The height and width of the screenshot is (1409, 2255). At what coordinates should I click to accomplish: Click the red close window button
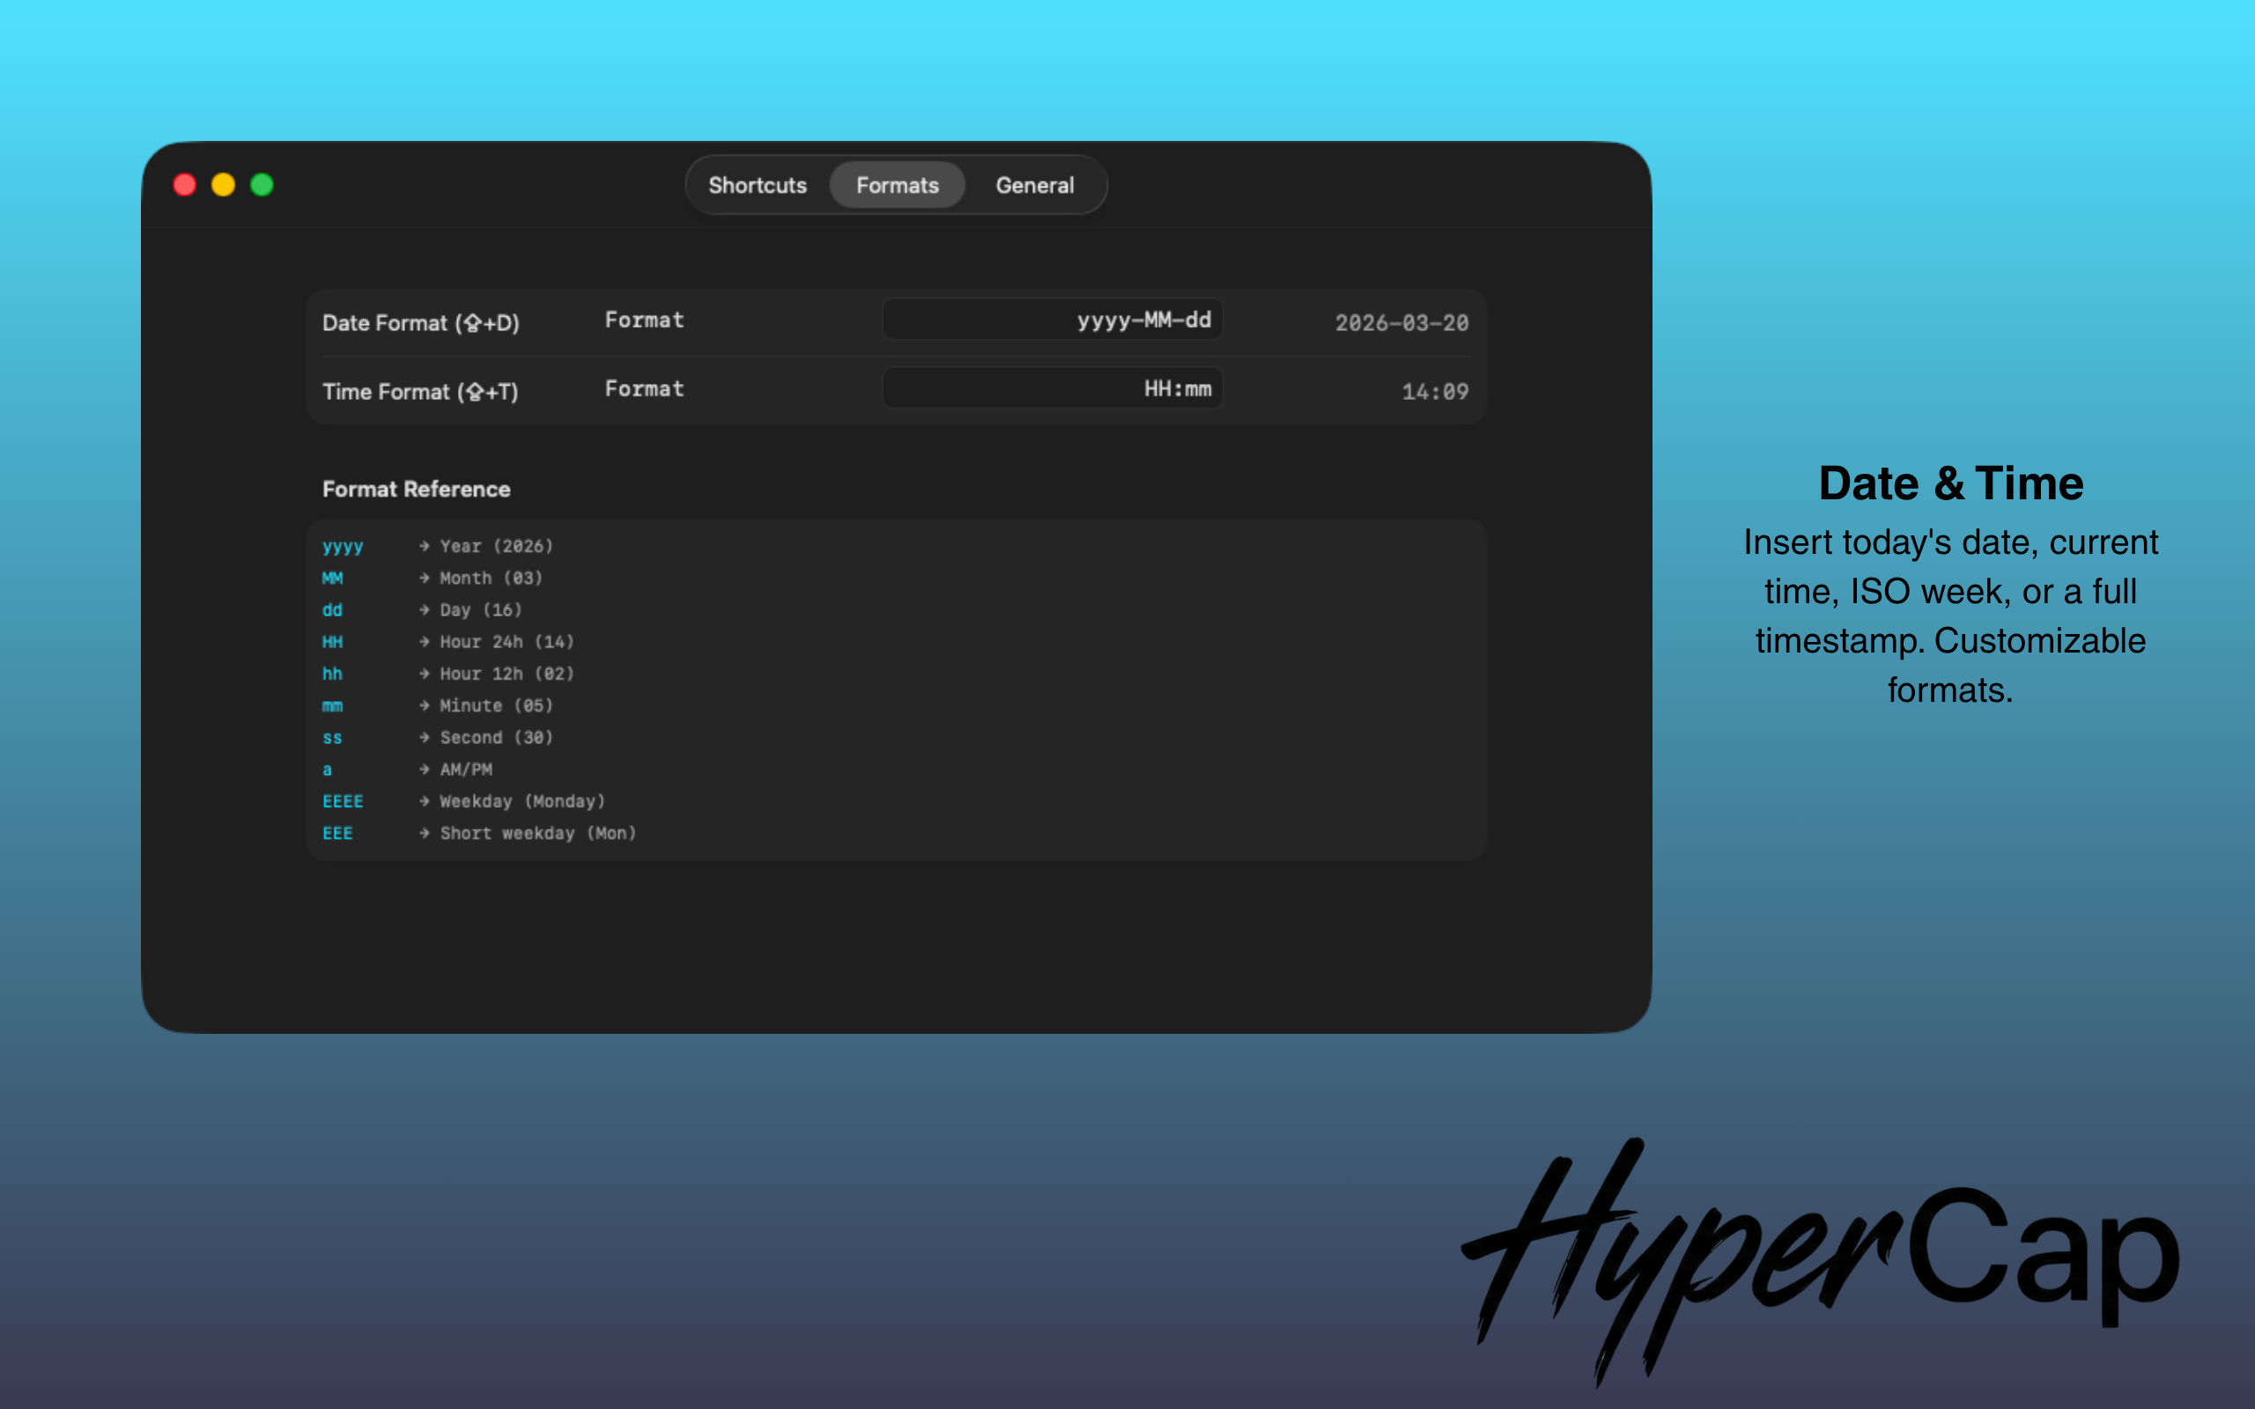(x=184, y=185)
